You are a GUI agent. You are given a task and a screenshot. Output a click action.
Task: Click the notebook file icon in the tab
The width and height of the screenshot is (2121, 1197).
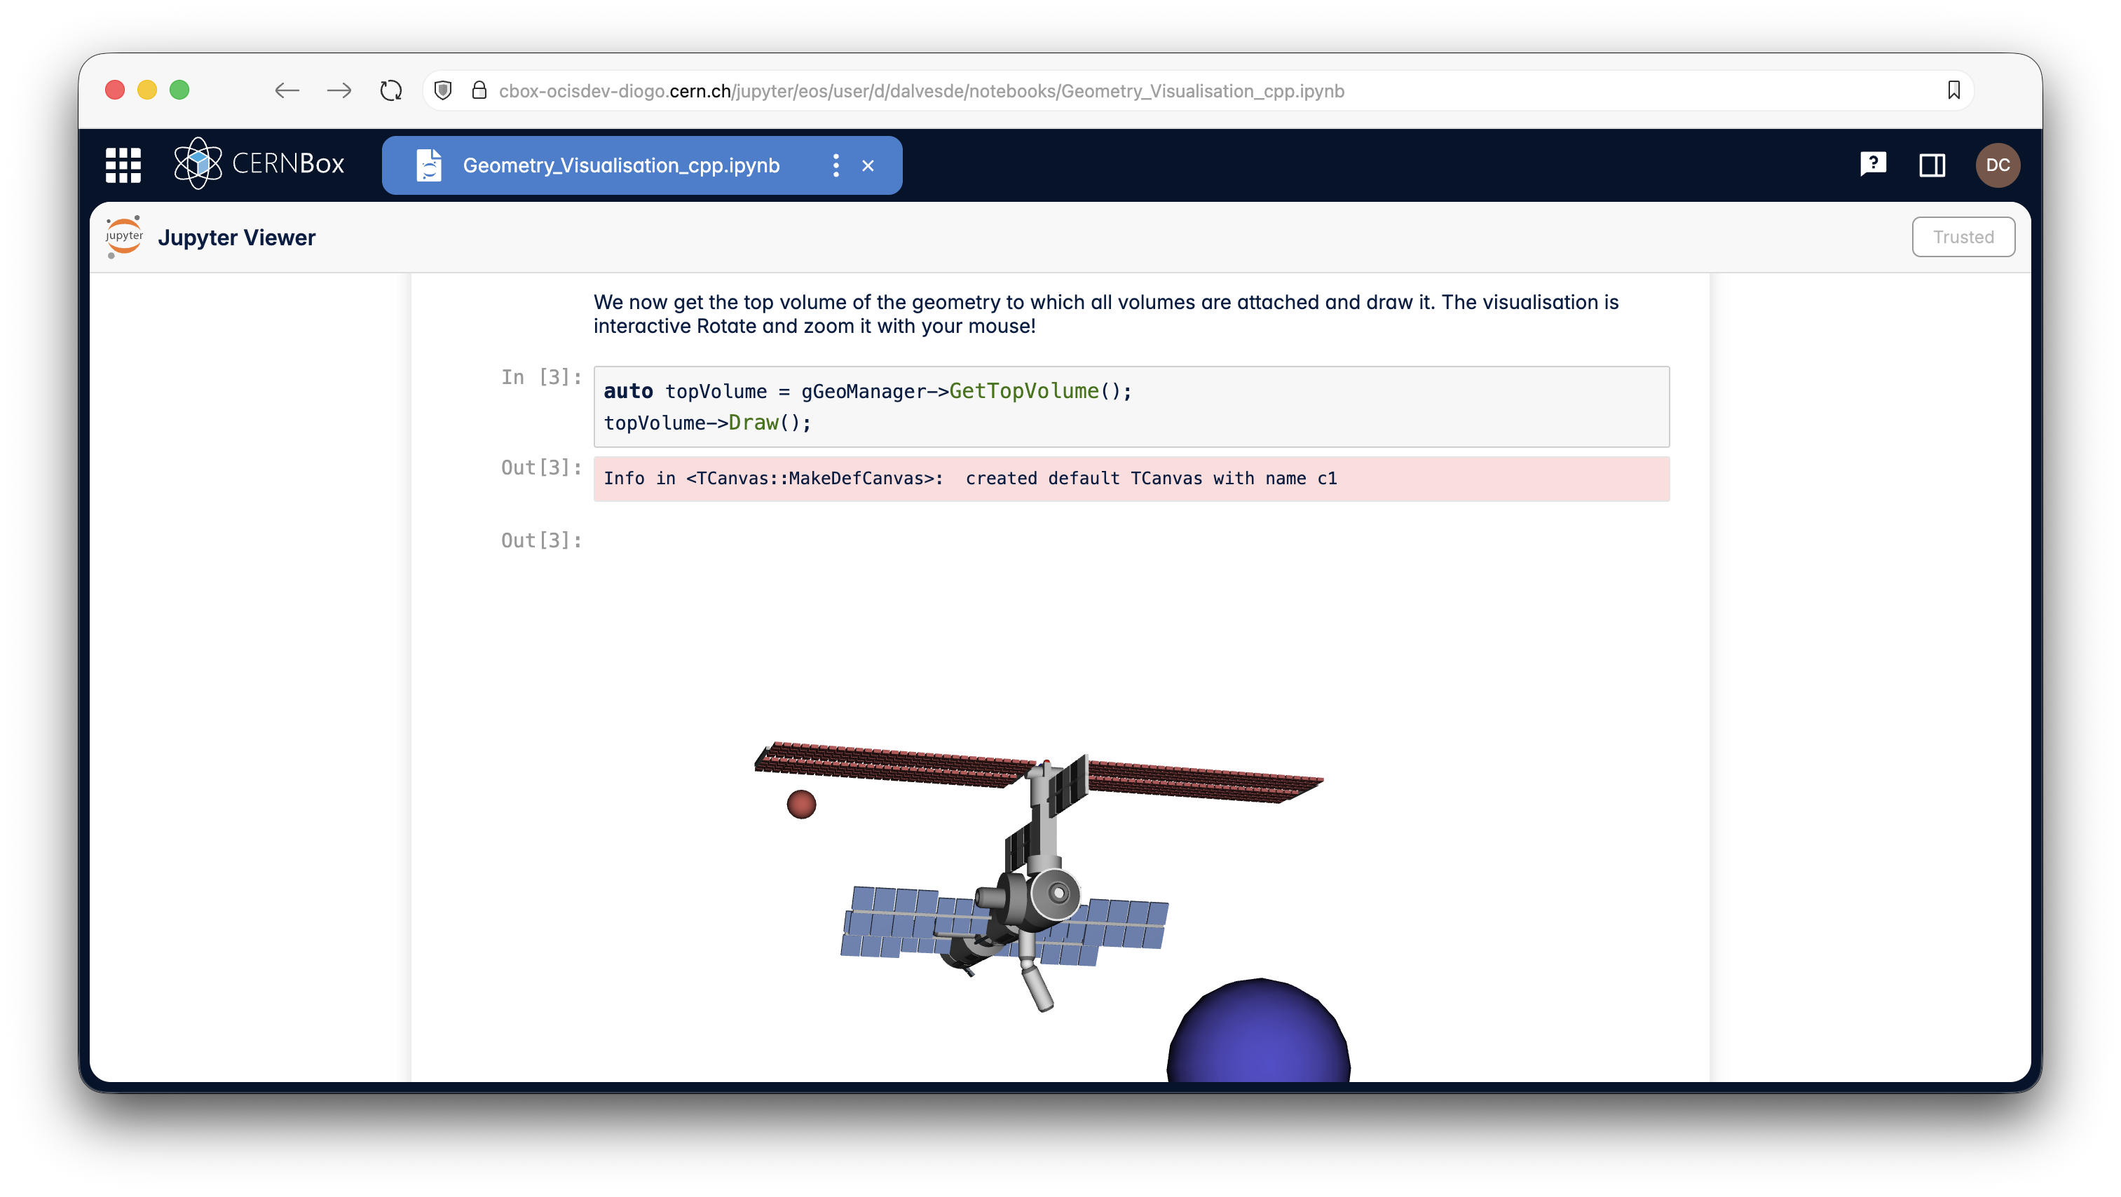(428, 165)
